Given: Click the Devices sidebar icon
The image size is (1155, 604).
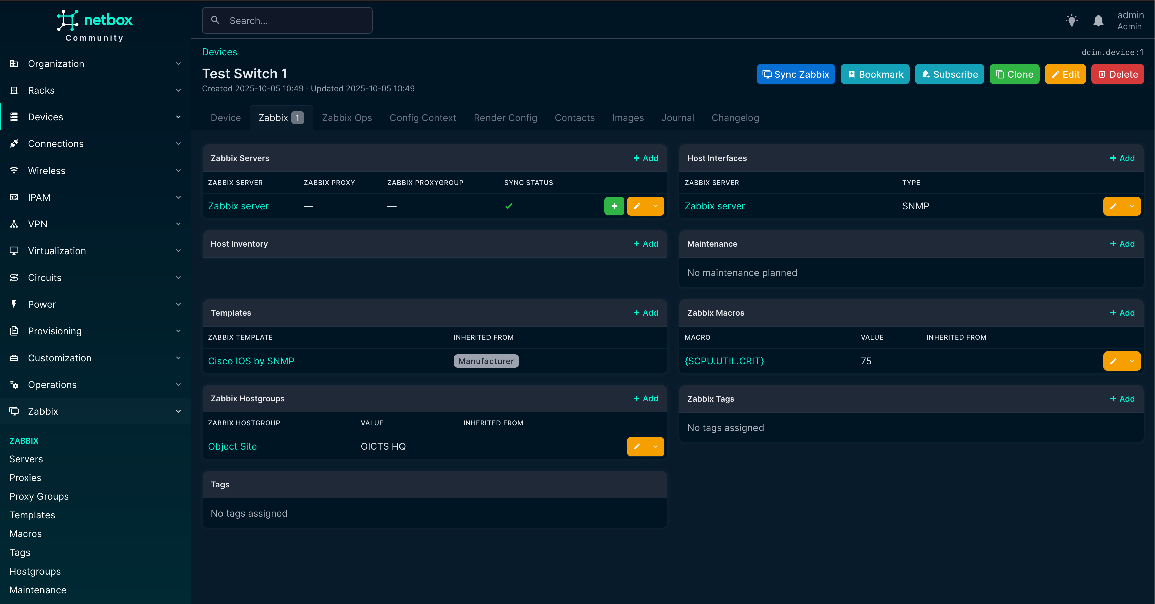Looking at the screenshot, I should click(14, 117).
